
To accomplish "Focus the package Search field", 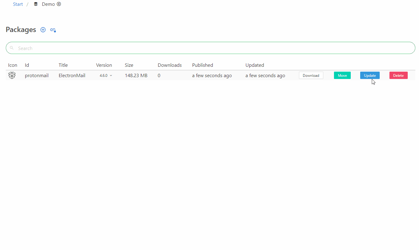I will click(x=211, y=48).
